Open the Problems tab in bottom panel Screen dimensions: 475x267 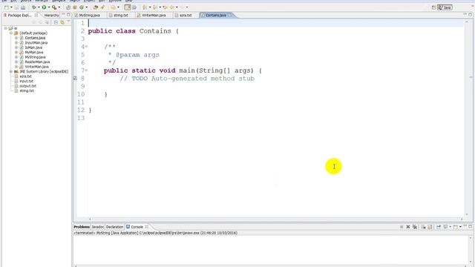[82, 227]
